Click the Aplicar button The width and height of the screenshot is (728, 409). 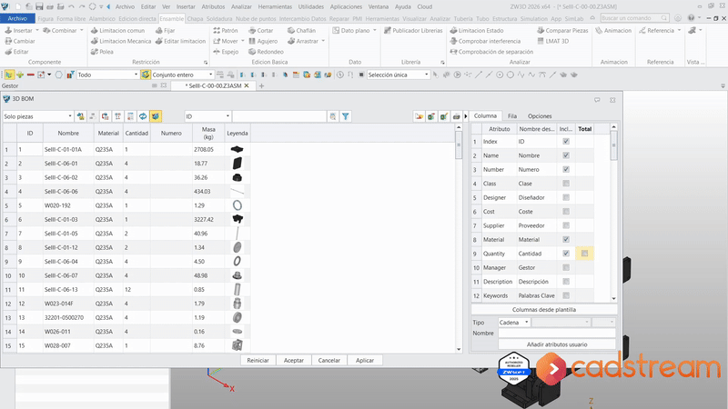coord(365,360)
